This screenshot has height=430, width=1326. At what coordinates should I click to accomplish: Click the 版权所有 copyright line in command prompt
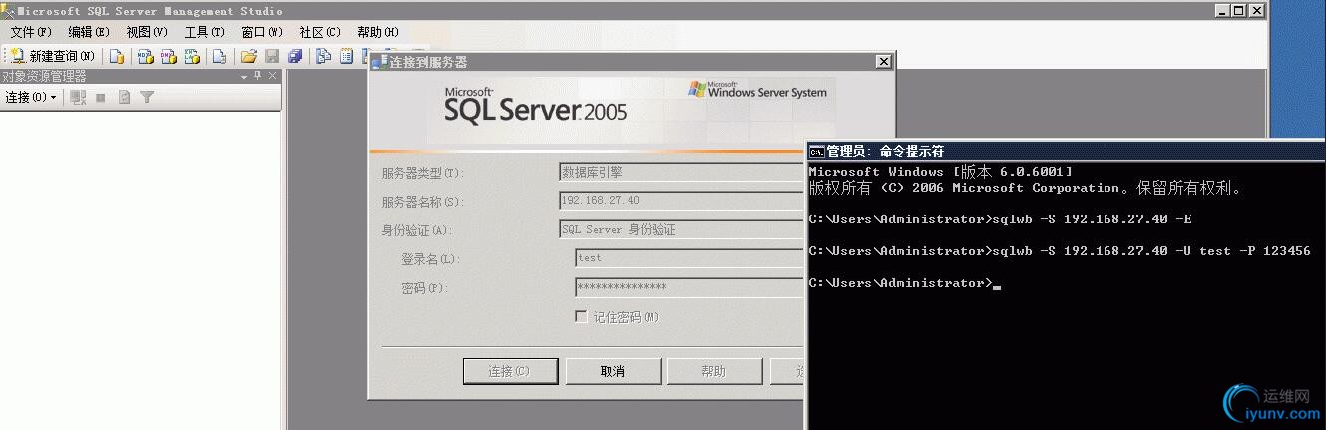tap(1025, 188)
